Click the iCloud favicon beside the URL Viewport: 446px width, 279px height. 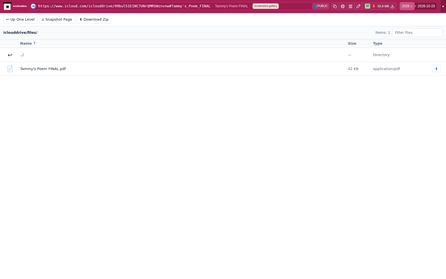click(33, 6)
